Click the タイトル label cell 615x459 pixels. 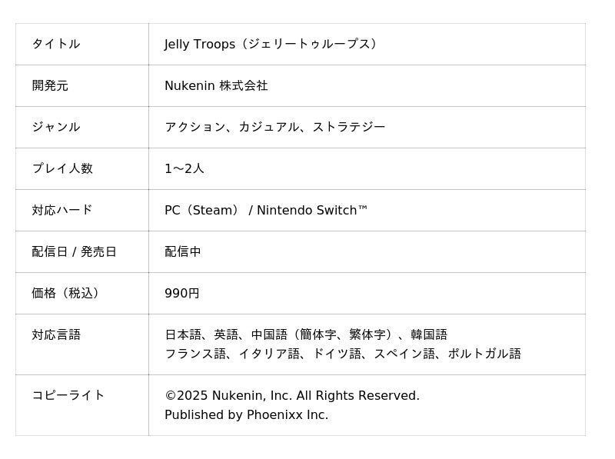click(x=56, y=44)
